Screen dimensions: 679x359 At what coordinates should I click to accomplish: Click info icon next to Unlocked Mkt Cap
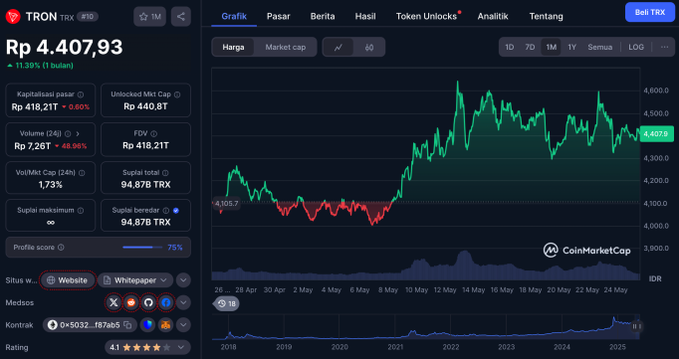[x=177, y=94]
